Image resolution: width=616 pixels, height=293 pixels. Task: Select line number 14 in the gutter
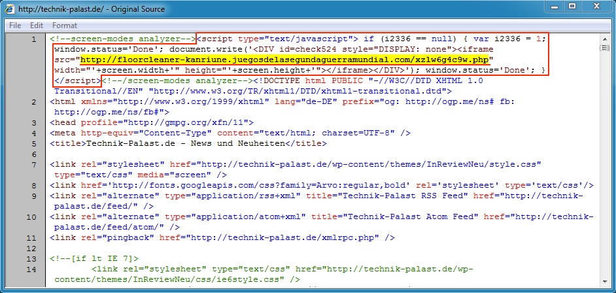[33, 269]
